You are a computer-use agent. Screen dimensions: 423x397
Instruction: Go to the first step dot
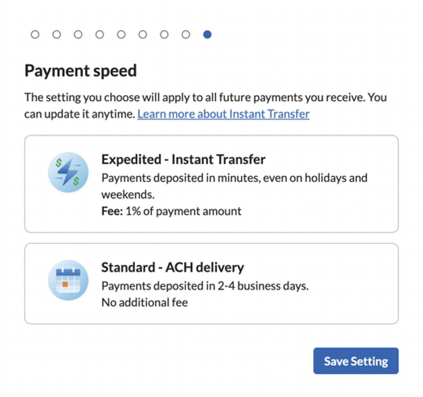[35, 35]
